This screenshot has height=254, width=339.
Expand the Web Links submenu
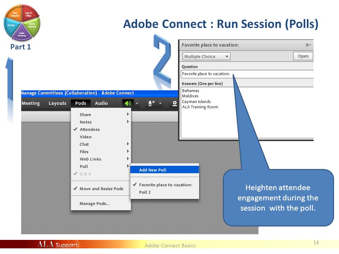click(101, 159)
